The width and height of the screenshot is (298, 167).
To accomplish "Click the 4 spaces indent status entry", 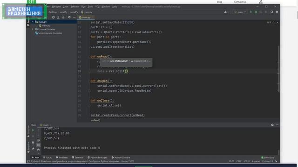I will click(256, 161).
